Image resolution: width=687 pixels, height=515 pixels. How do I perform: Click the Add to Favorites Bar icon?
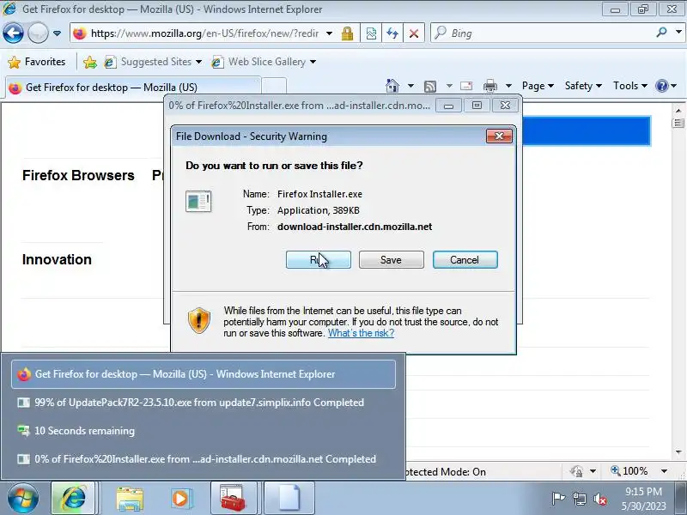(x=90, y=62)
